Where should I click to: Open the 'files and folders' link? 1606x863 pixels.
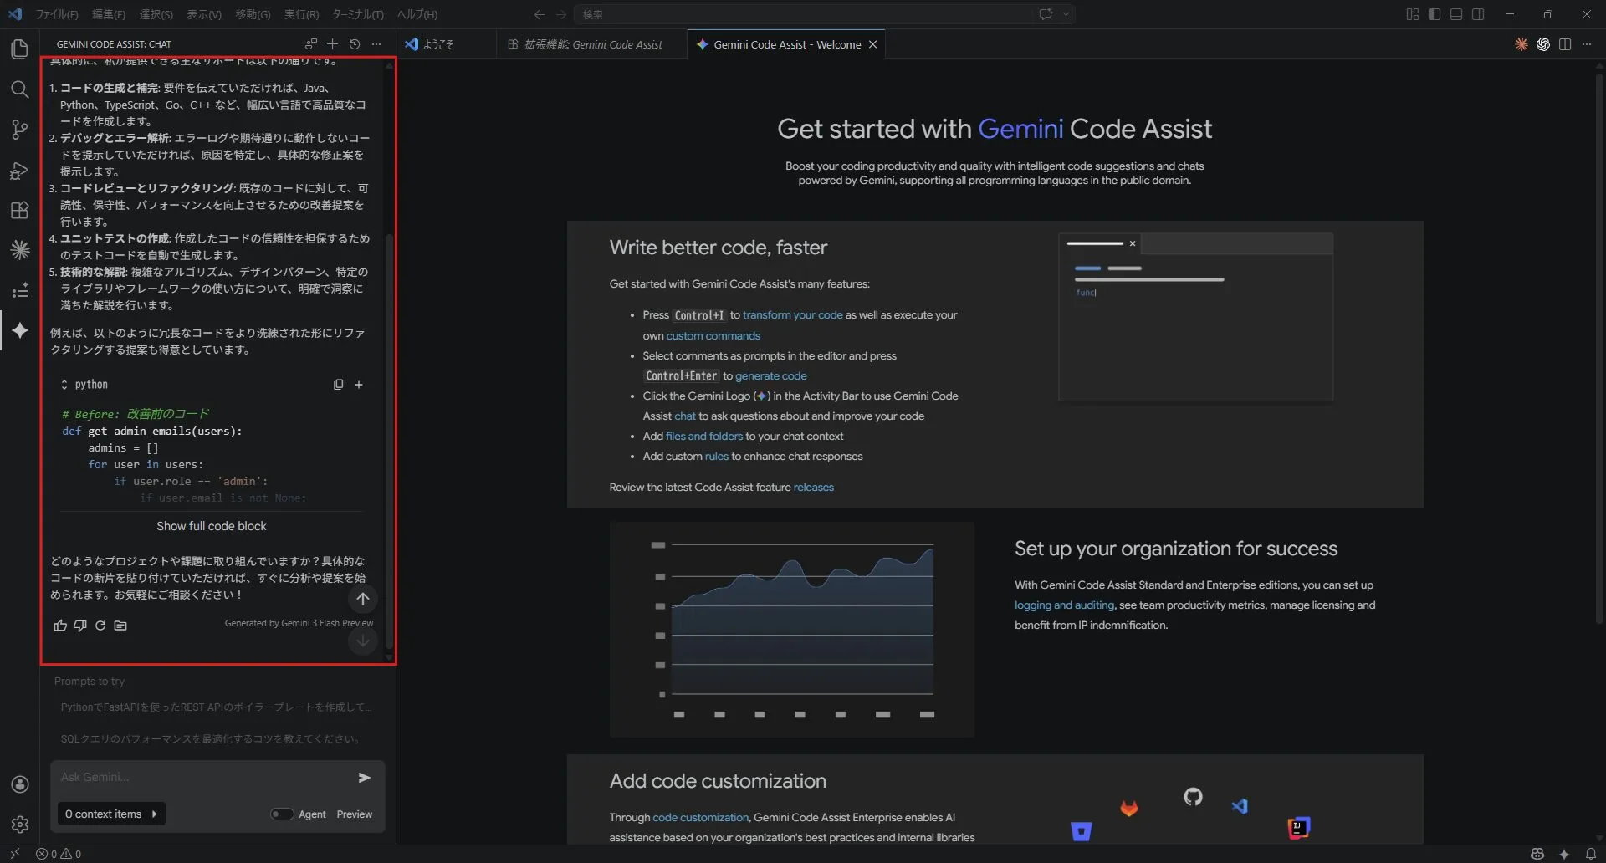pos(703,437)
